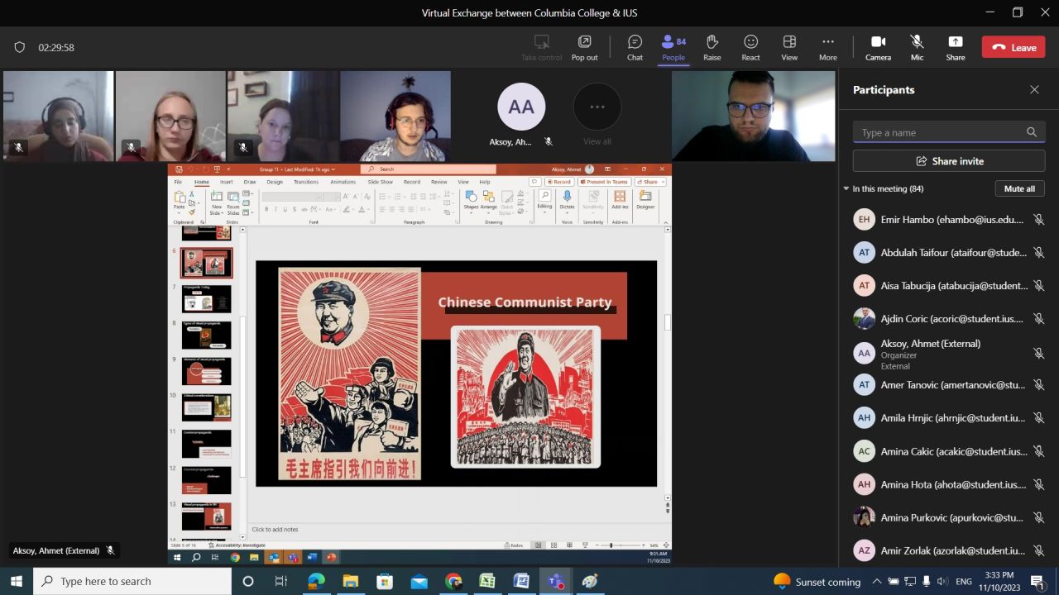Screen dimensions: 1059x595
Task: Toggle the Mic mute state
Action: pyautogui.click(x=917, y=47)
